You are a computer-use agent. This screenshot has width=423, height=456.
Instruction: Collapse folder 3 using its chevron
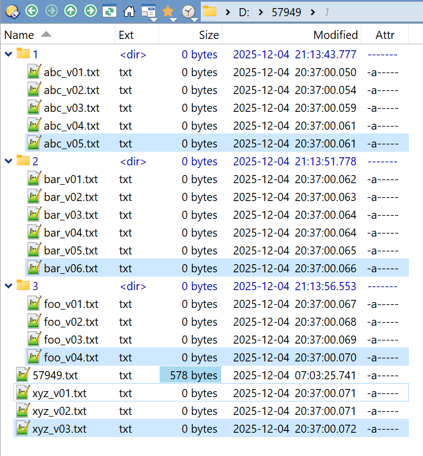tap(8, 286)
